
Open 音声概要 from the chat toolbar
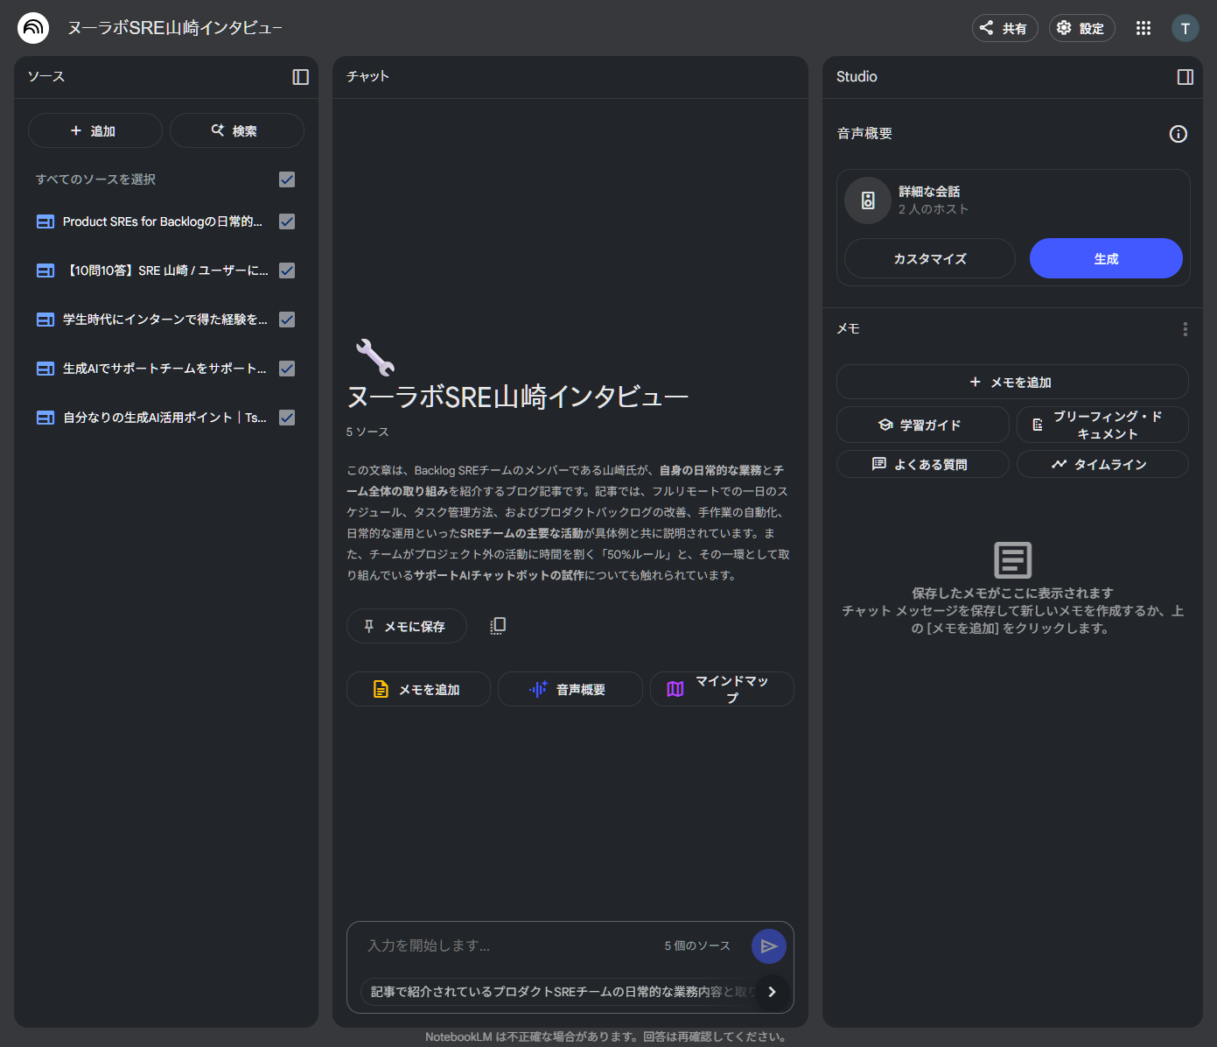(570, 689)
